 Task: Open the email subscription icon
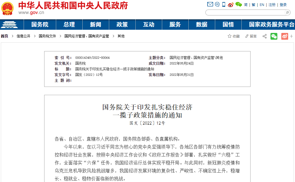[210, 4]
